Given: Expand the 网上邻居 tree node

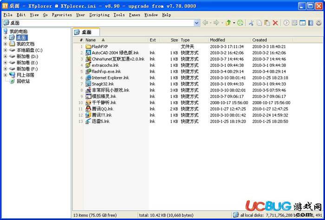Looking at the screenshot, I should click(x=6, y=75).
